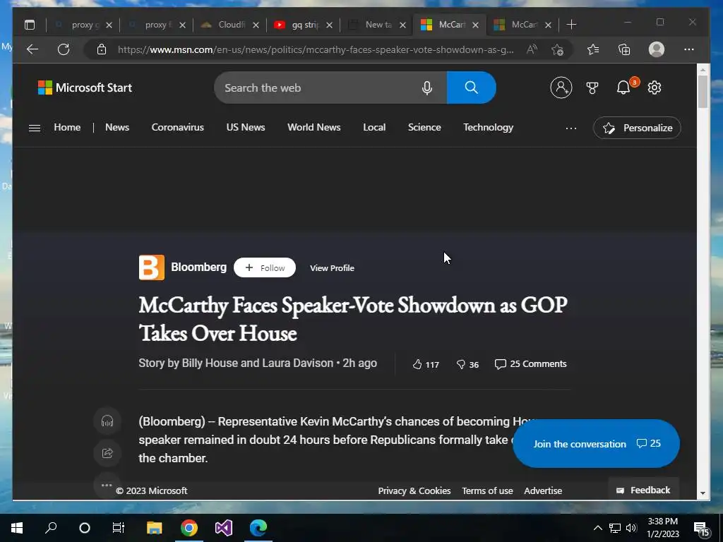Open the Local section
The width and height of the screenshot is (723, 542).
(374, 128)
